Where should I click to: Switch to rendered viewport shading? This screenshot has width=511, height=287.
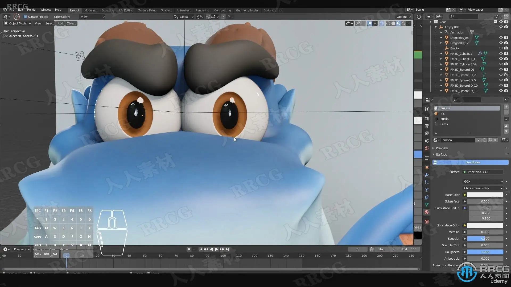pos(403,23)
